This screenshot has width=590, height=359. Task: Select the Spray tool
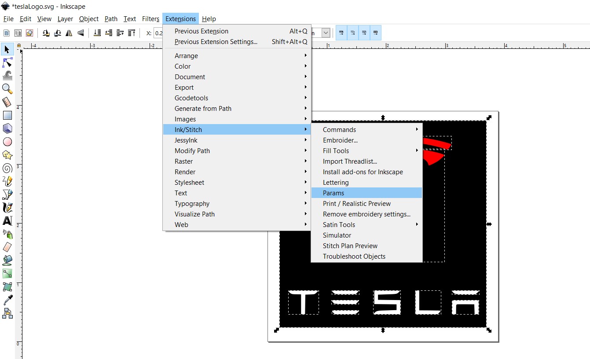point(7,234)
